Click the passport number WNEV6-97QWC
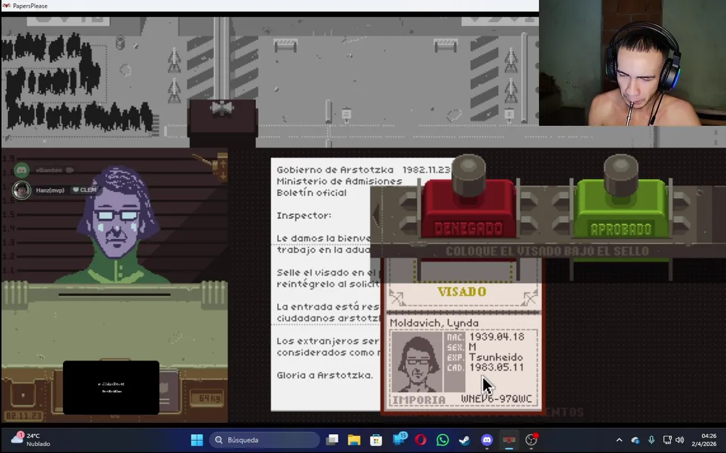 (497, 398)
